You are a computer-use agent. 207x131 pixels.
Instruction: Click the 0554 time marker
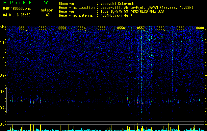(x=82, y=28)
